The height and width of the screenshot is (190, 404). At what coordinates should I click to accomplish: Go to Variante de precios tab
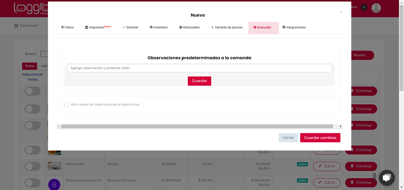point(227,28)
